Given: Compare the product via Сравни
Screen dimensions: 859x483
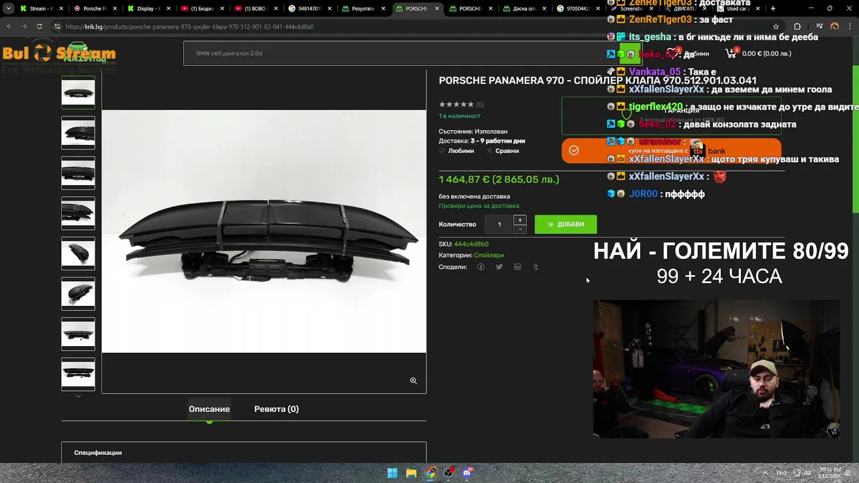Looking at the screenshot, I should pos(503,151).
